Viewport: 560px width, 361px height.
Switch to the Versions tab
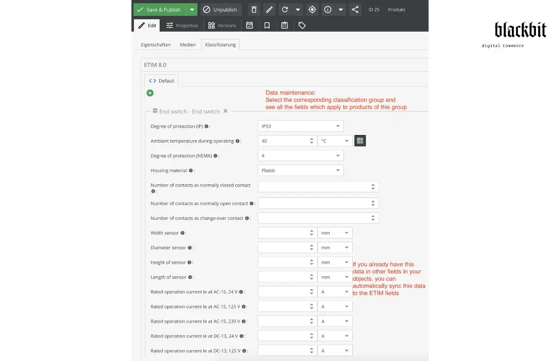point(222,25)
